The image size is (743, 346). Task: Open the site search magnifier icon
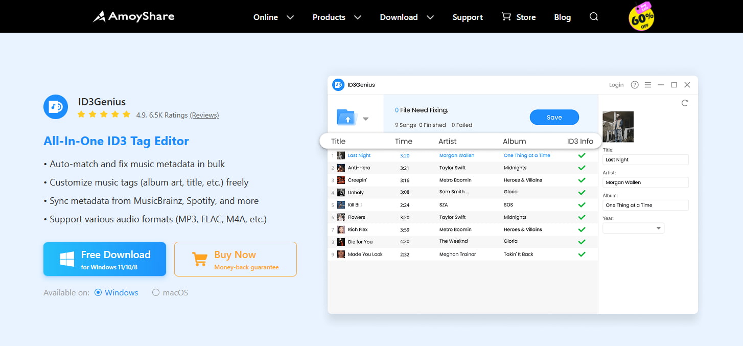(593, 17)
